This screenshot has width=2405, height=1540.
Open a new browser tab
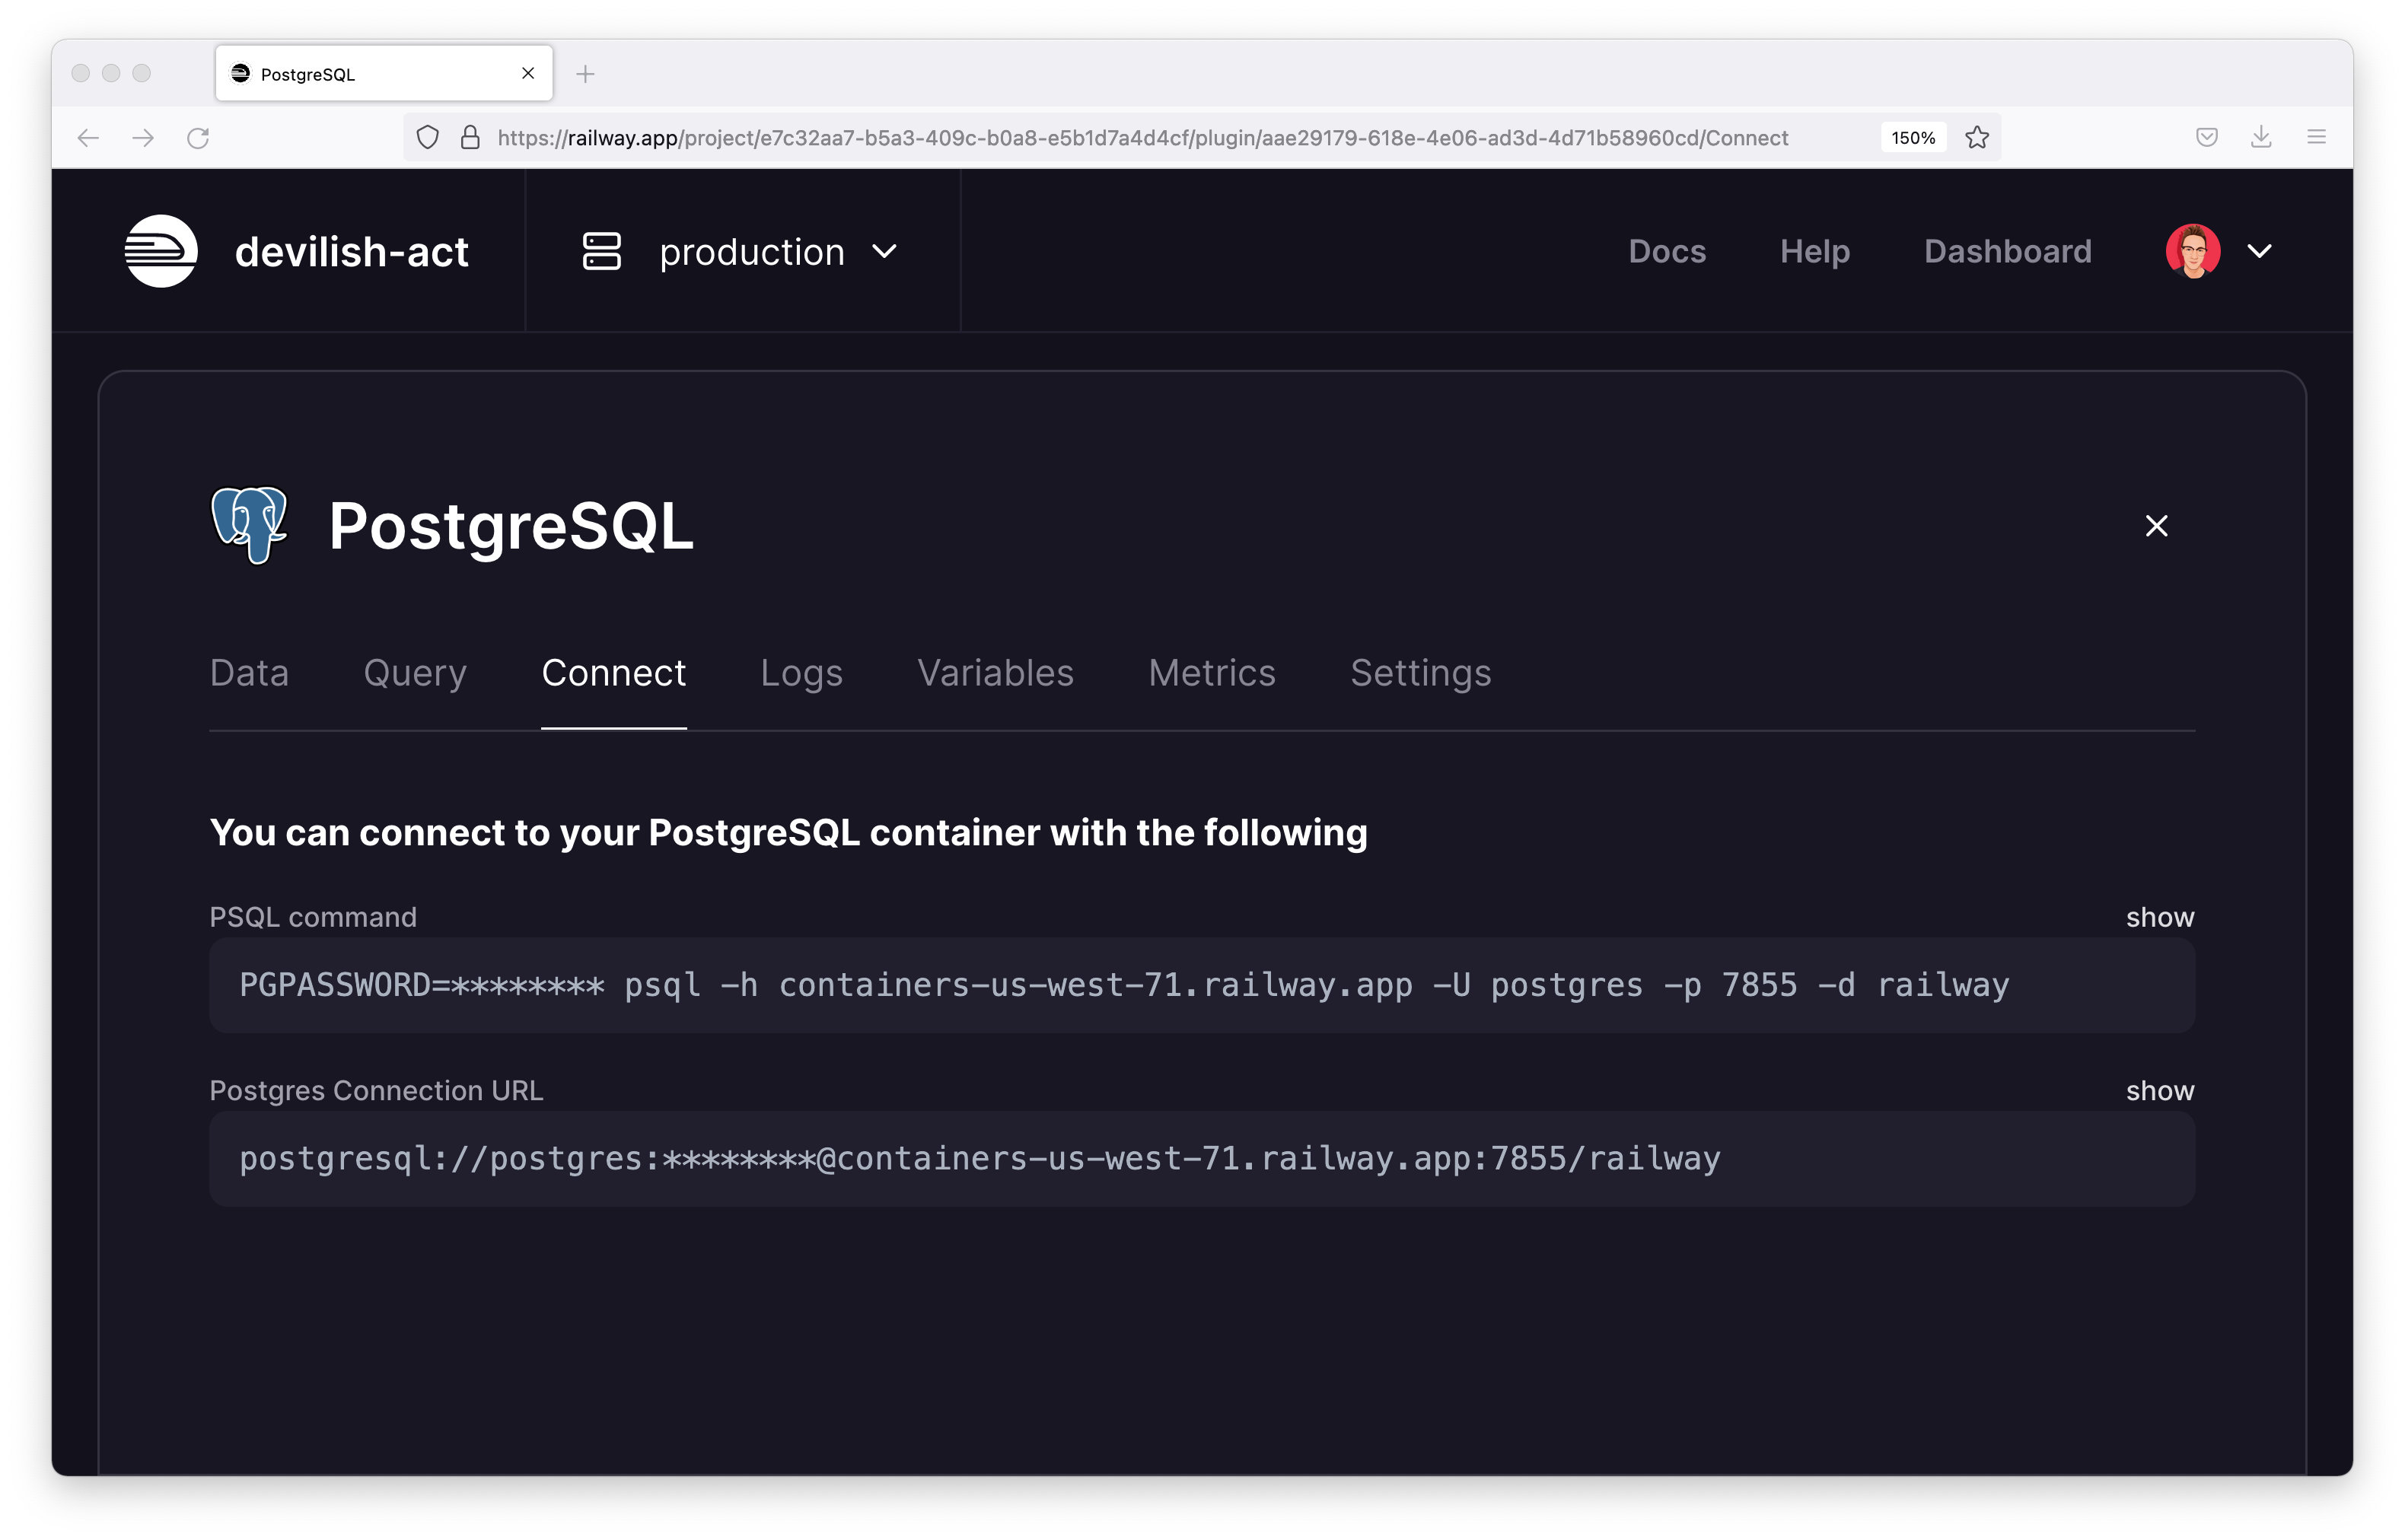coord(586,74)
